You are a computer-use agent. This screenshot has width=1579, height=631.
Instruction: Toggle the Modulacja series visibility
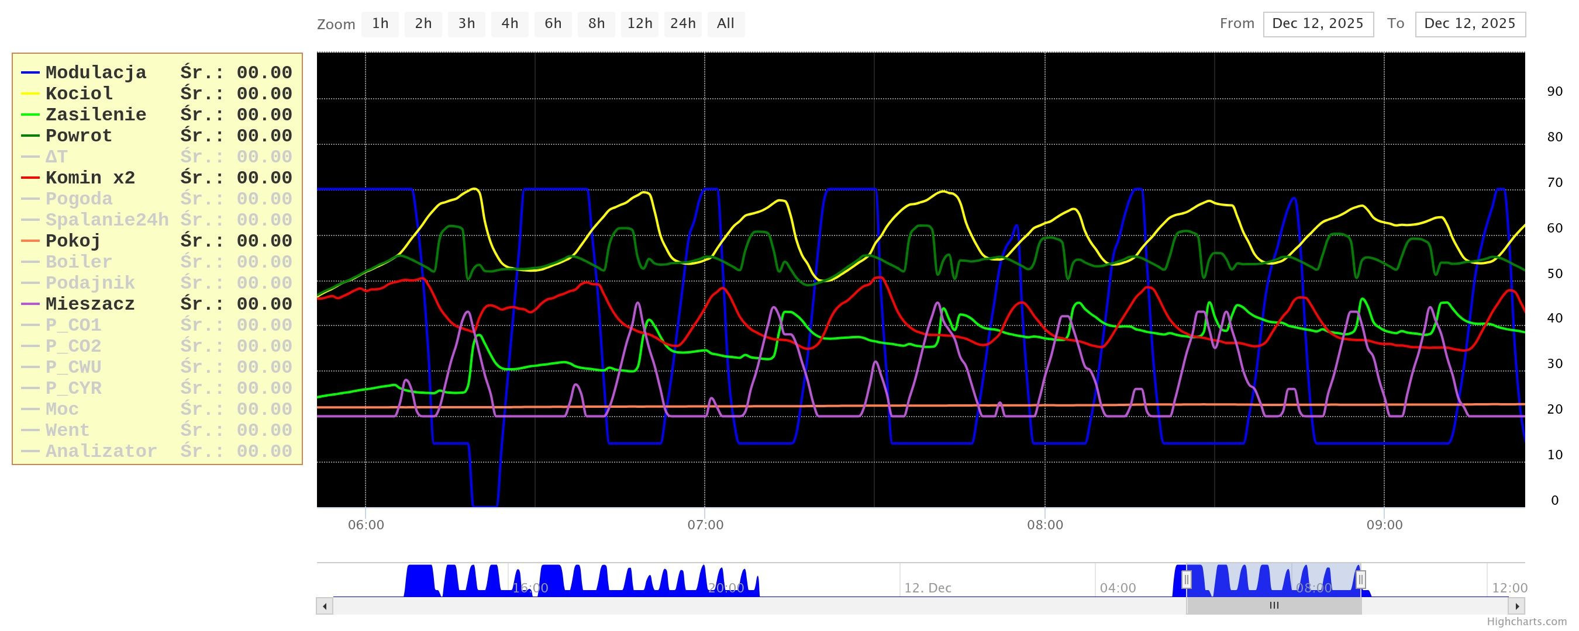pyautogui.click(x=96, y=73)
